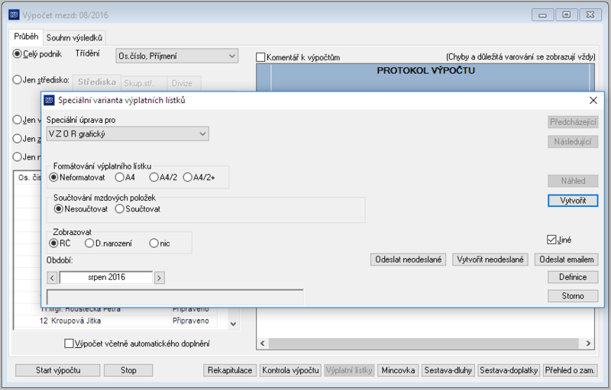
Task: Click Přehled o zam. button
Action: [570, 370]
